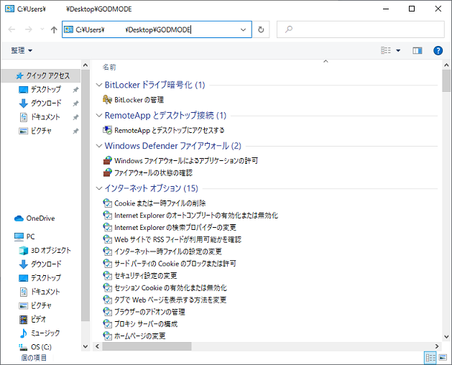The image size is (452, 365).
Task: Click the 名前 column header
Action: (109, 67)
